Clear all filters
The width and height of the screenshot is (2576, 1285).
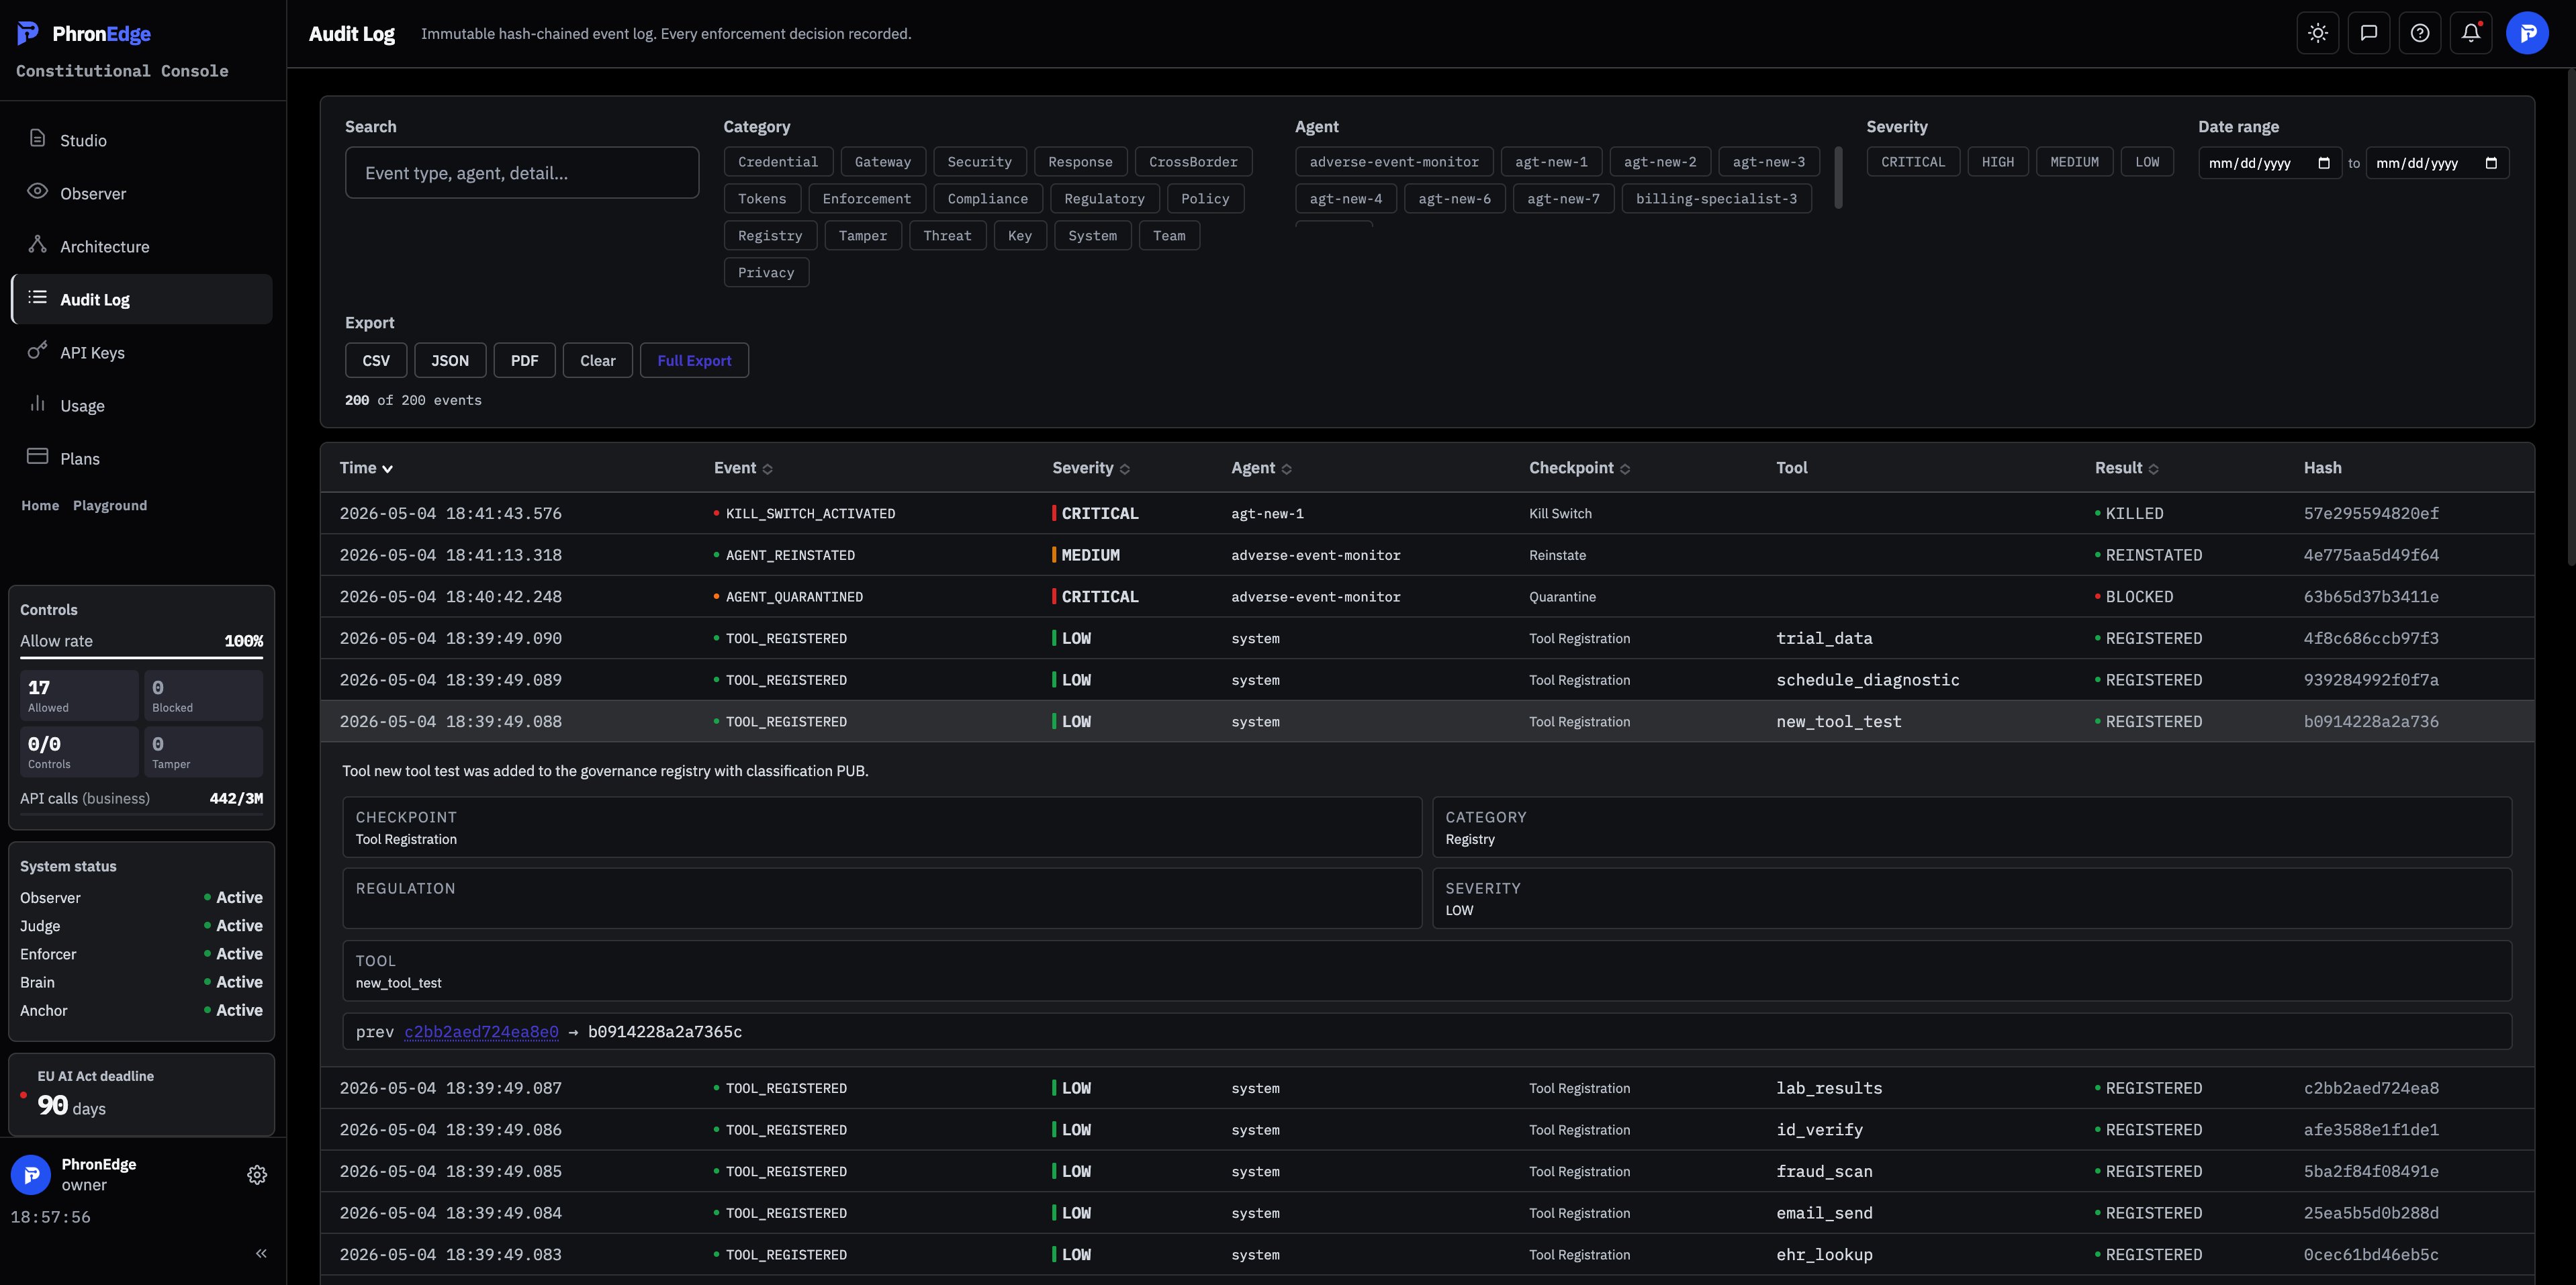click(598, 360)
